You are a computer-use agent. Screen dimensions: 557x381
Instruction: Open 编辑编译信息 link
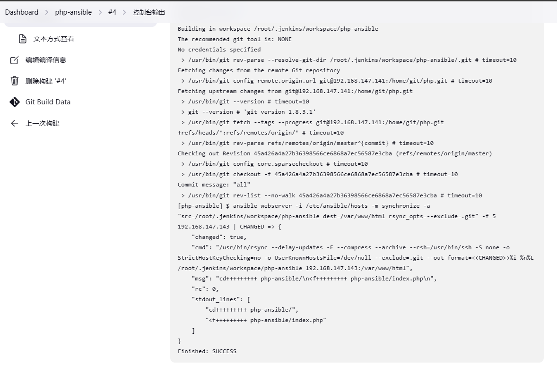click(x=46, y=60)
